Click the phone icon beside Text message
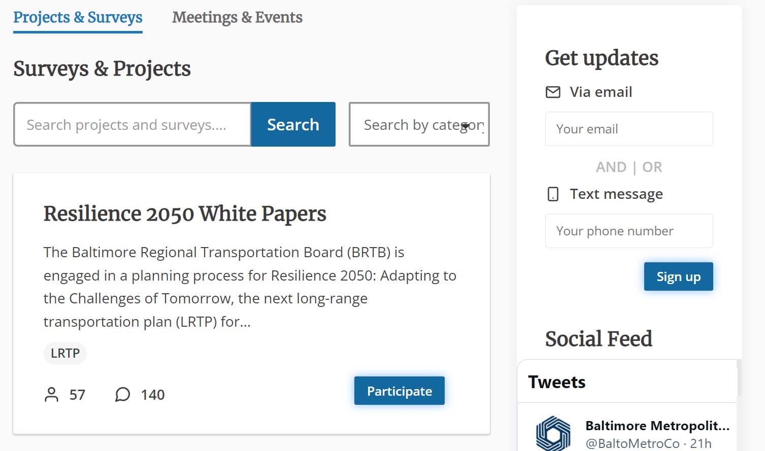765x451 pixels. coord(553,194)
